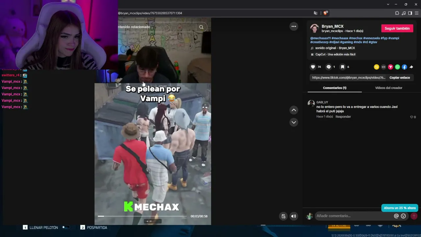Open the @mechaaax11 mention link
The height and width of the screenshot is (237, 421).
click(x=320, y=38)
